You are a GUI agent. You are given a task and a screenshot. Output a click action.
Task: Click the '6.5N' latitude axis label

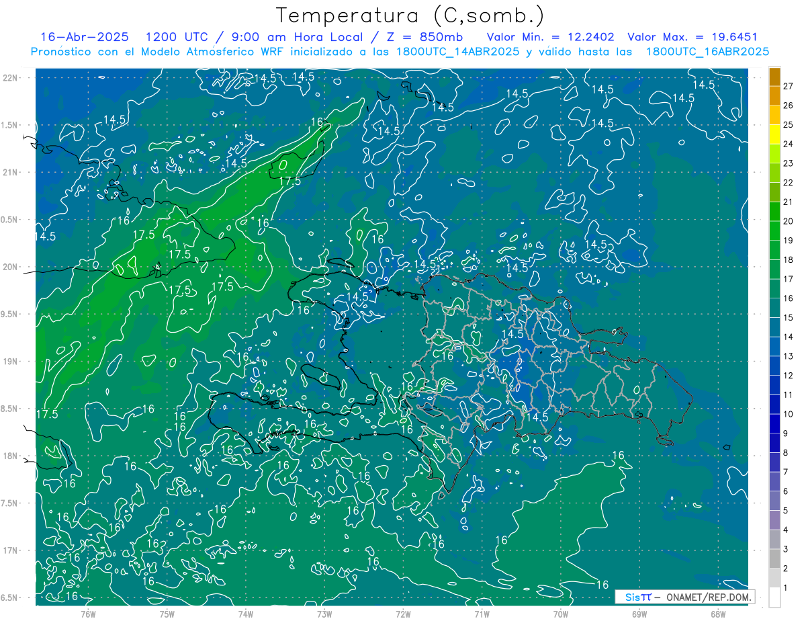pos(11,597)
